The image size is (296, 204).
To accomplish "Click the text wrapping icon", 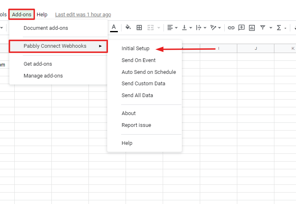I will 199,28.
